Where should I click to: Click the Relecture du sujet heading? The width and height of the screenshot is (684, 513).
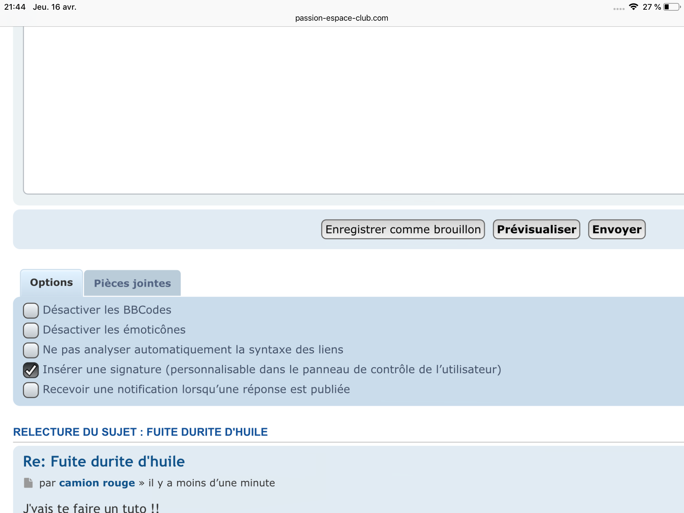tap(140, 432)
